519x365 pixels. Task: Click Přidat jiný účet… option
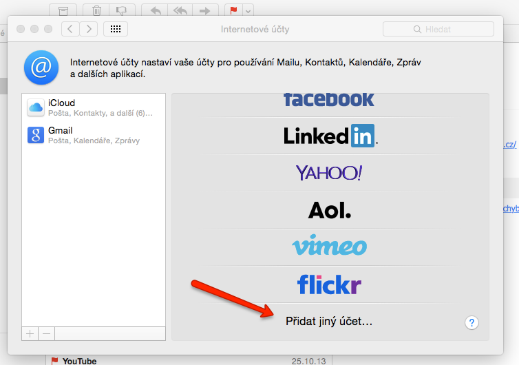(x=329, y=322)
